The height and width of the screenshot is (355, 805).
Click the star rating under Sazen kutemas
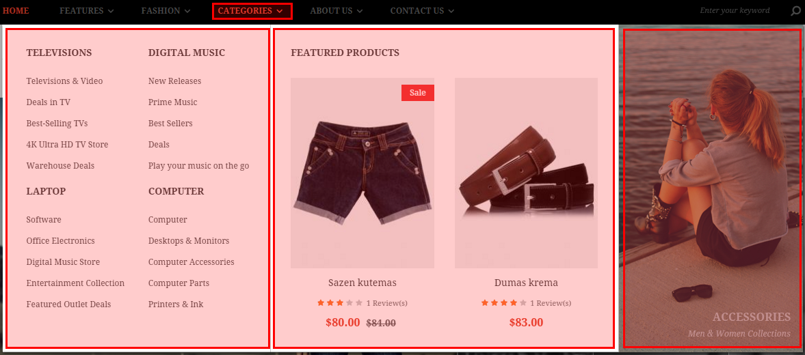coord(340,302)
